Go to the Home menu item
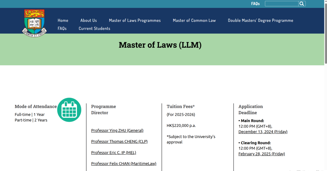The image size is (327, 171). pos(63,21)
